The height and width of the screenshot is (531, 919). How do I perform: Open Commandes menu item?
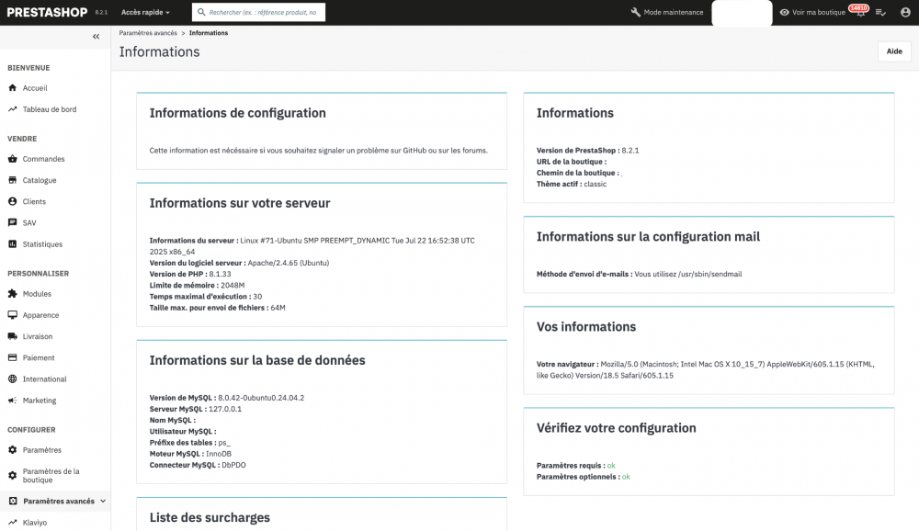43,159
